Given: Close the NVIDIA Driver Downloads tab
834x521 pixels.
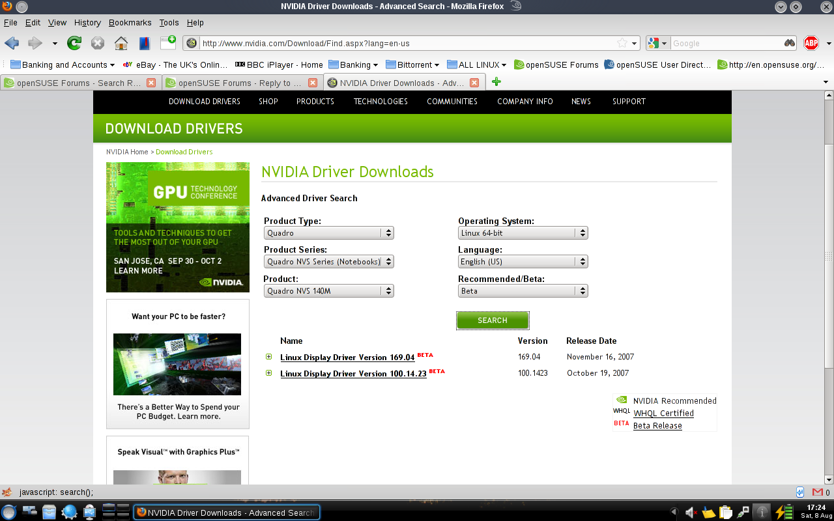Looking at the screenshot, I should tap(474, 83).
